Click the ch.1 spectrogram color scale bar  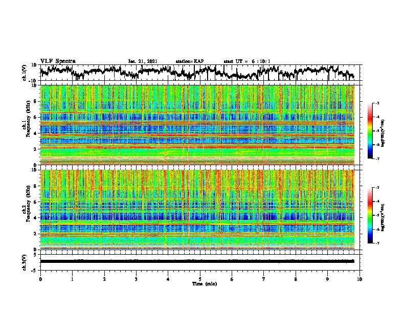pos(370,131)
